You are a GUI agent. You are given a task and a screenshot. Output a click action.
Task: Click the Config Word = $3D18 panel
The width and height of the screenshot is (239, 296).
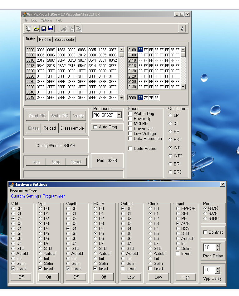56,146
